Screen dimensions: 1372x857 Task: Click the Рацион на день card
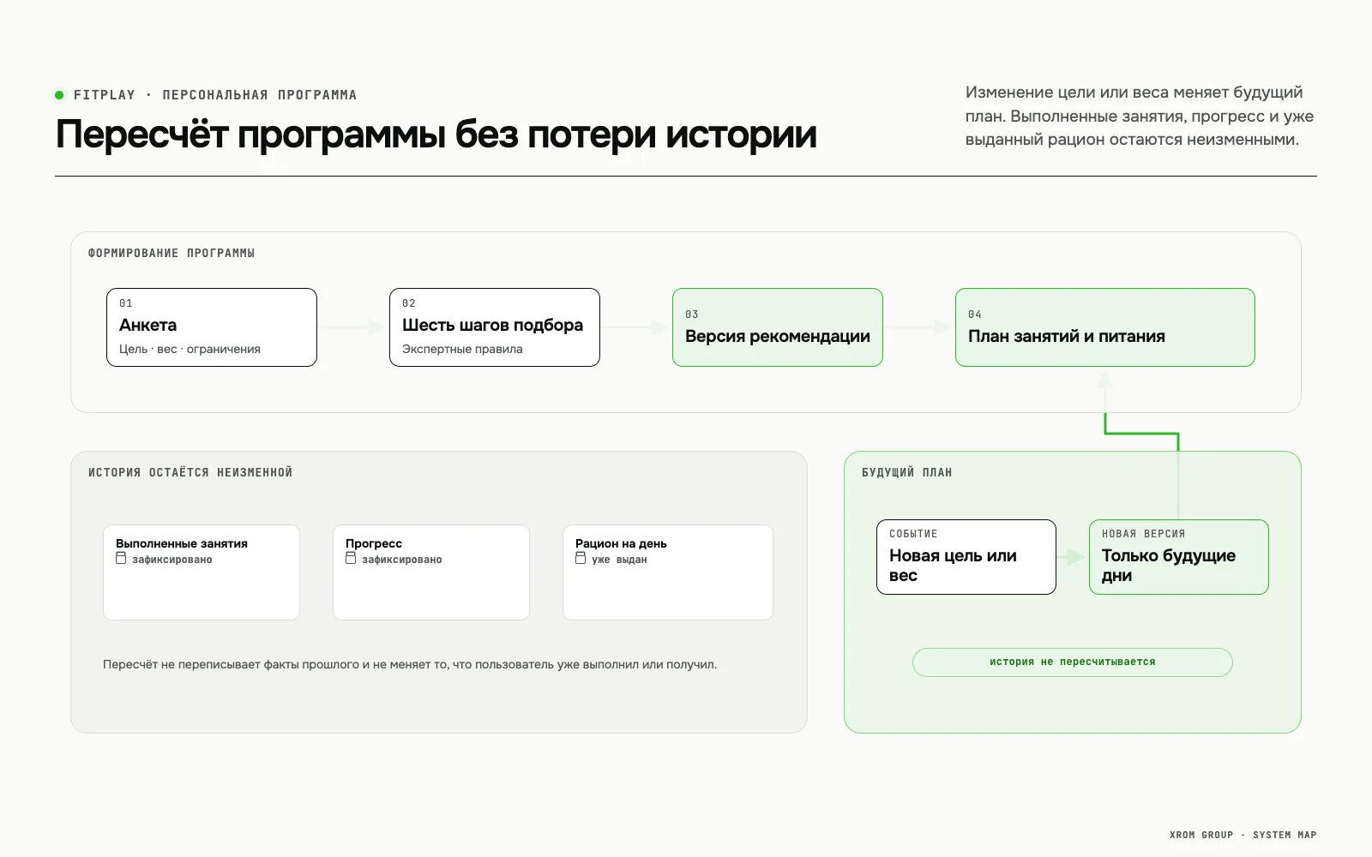668,572
